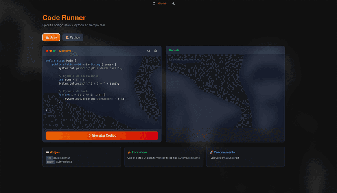The width and height of the screenshot is (337, 193).
Task: Click the play icon in Ejecutar button
Action: point(89,136)
